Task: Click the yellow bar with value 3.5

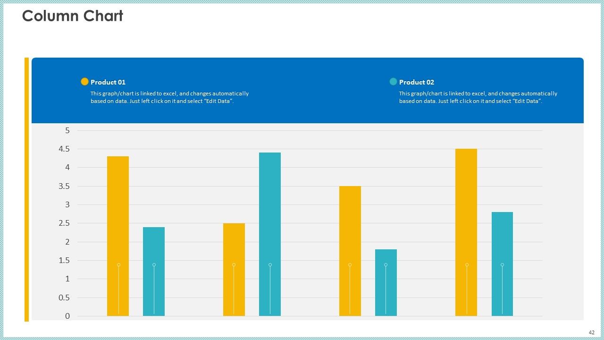Action: 350,251
